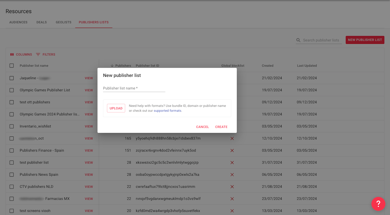Viewport: 390px width, 215px height.
Task: Switch to the Audiences tab
Action: coord(18,22)
